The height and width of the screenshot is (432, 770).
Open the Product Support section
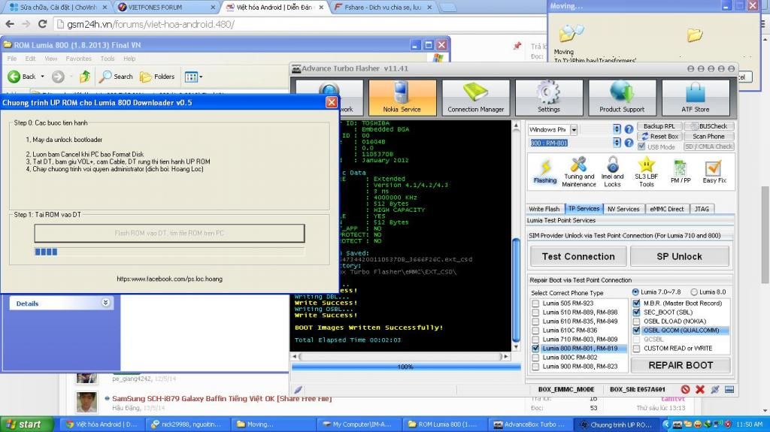click(622, 98)
